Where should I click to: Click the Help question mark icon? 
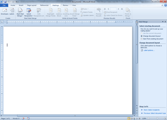point(165,5)
